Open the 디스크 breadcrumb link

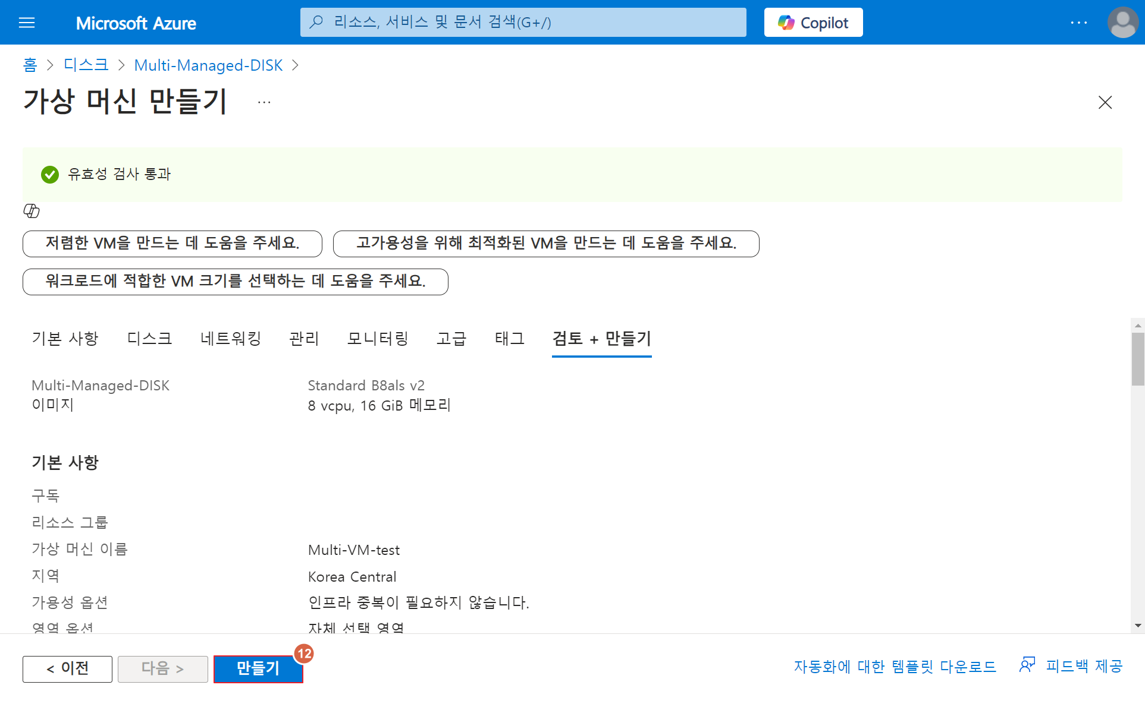coord(86,65)
